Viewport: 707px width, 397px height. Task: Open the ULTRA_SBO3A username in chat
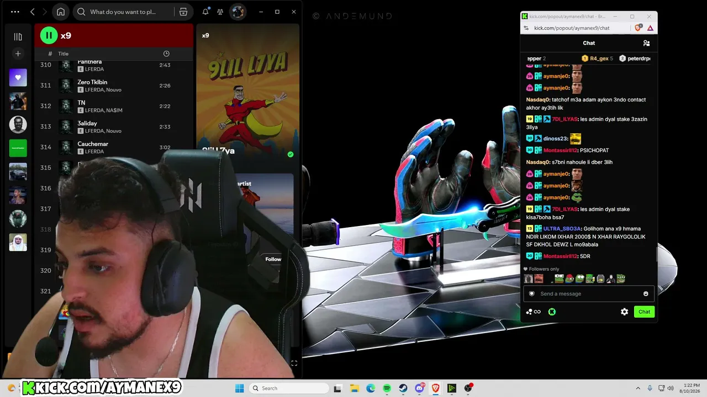562,229
